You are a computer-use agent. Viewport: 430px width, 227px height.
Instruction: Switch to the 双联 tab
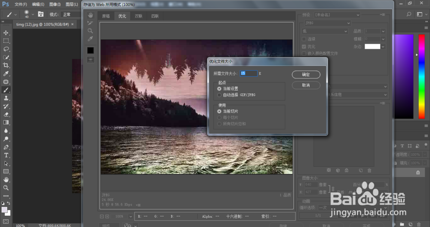click(x=138, y=16)
